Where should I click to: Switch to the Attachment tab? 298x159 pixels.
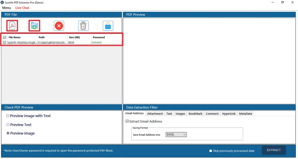155,114
